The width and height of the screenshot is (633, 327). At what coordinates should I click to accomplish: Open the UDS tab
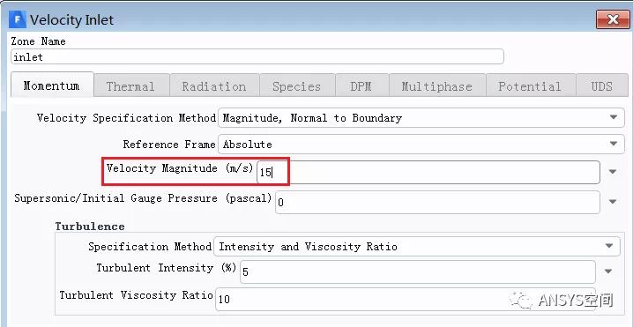(602, 86)
